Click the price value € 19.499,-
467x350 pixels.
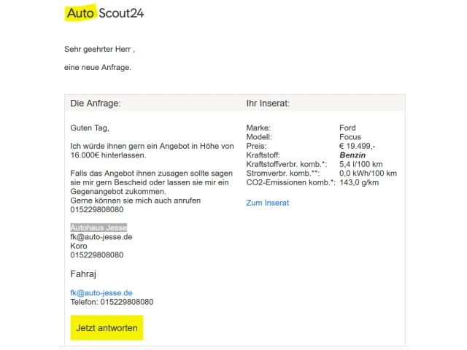[357, 146]
